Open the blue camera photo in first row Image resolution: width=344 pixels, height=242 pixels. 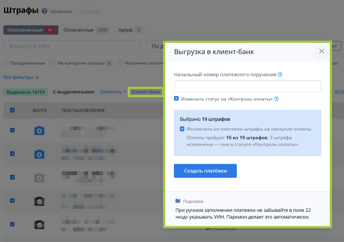[x=39, y=130]
